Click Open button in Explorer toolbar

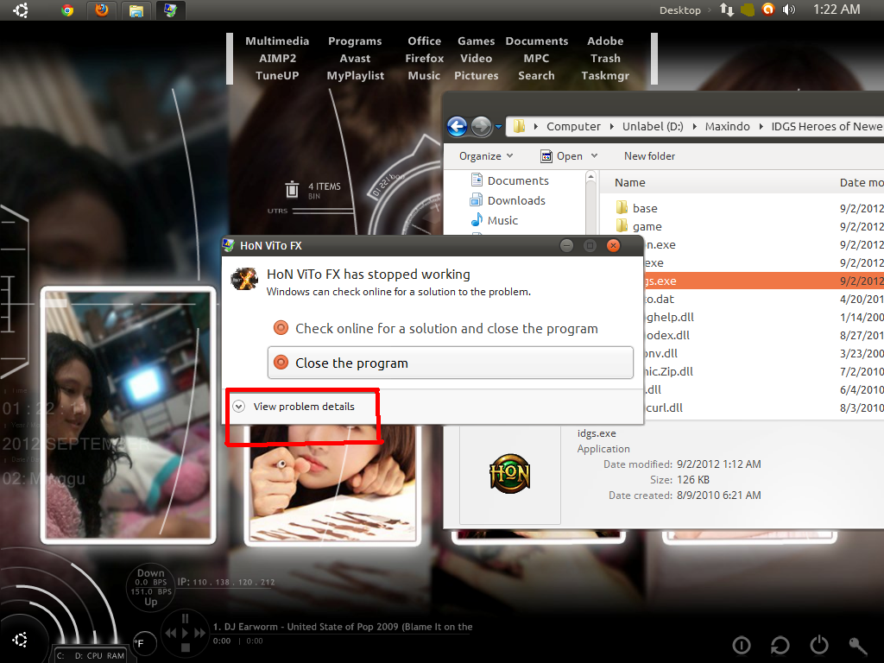coord(561,156)
